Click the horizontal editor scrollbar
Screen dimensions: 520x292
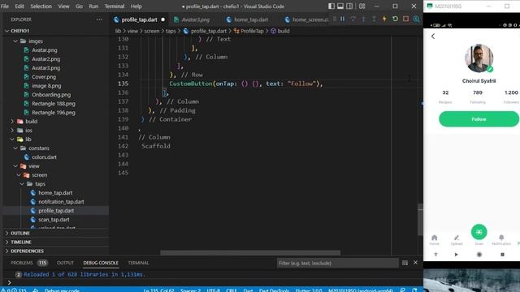[250, 252]
